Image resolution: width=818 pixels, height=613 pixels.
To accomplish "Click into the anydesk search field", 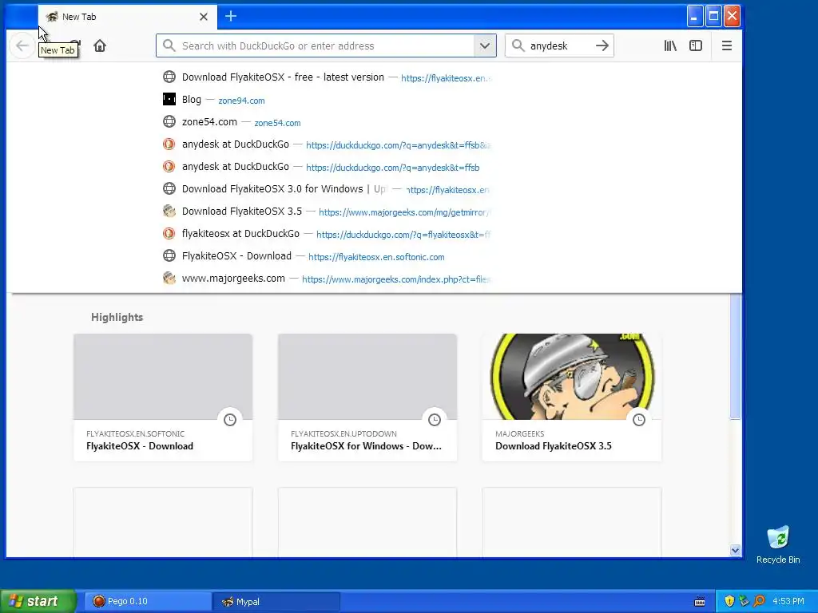I will point(560,45).
